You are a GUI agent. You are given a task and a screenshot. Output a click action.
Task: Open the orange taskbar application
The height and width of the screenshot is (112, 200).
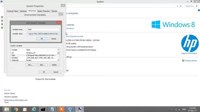point(61,109)
